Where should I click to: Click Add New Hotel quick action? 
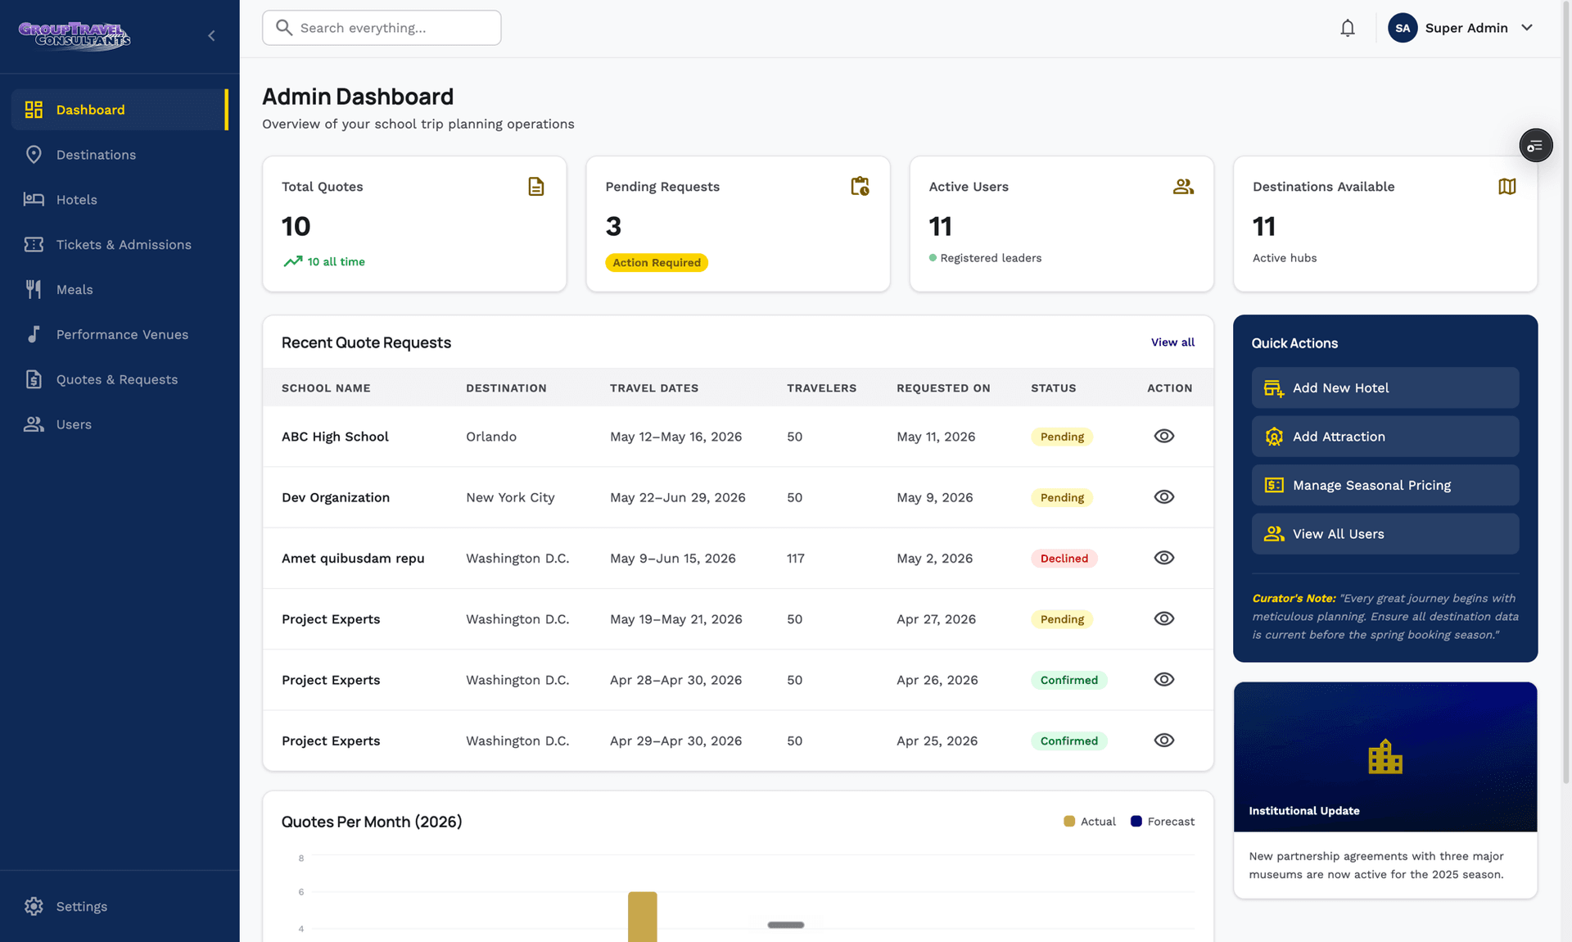coord(1385,388)
